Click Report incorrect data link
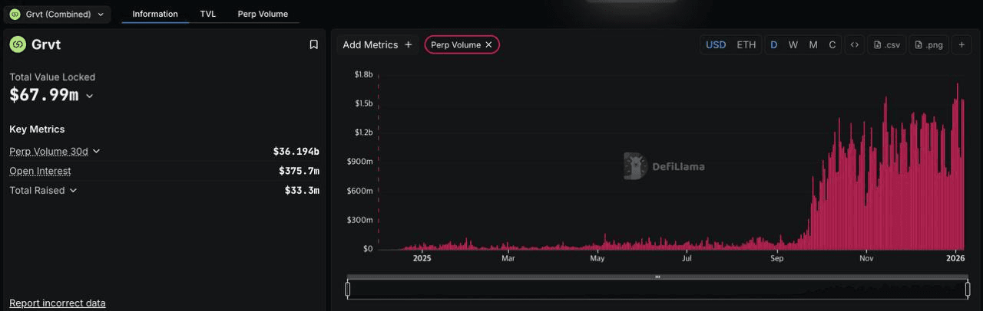Viewport: 983px width, 311px height. [57, 303]
